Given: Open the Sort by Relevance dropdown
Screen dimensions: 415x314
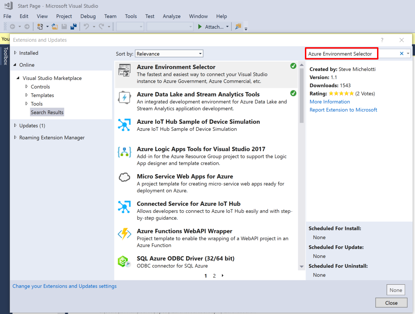Looking at the screenshot, I should pos(169,54).
